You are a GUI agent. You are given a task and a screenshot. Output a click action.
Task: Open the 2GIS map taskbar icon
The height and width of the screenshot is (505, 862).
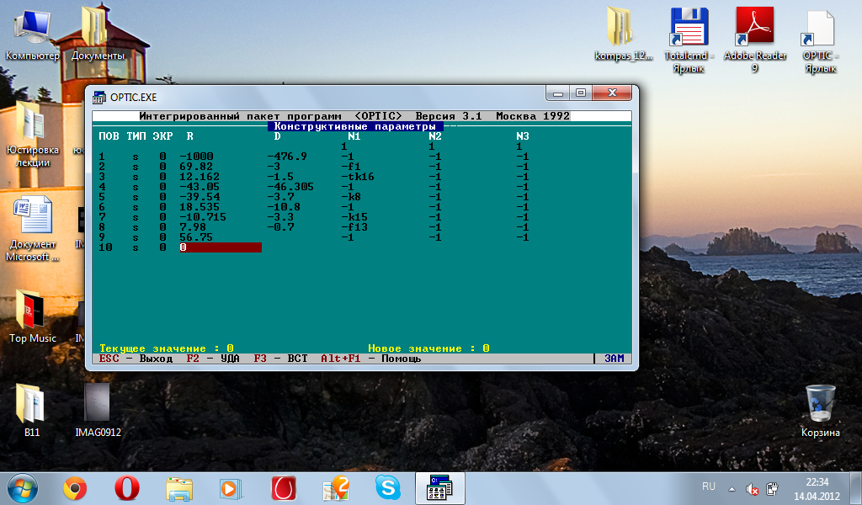[x=336, y=488]
